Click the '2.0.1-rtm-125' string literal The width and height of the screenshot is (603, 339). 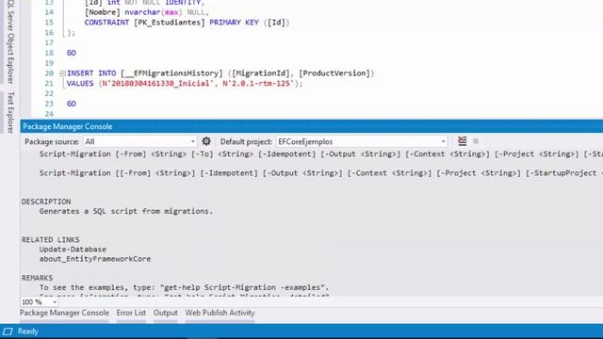[x=258, y=83]
